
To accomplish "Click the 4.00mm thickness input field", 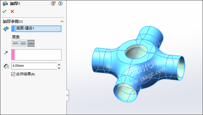I will pyautogui.click(x=34, y=66).
